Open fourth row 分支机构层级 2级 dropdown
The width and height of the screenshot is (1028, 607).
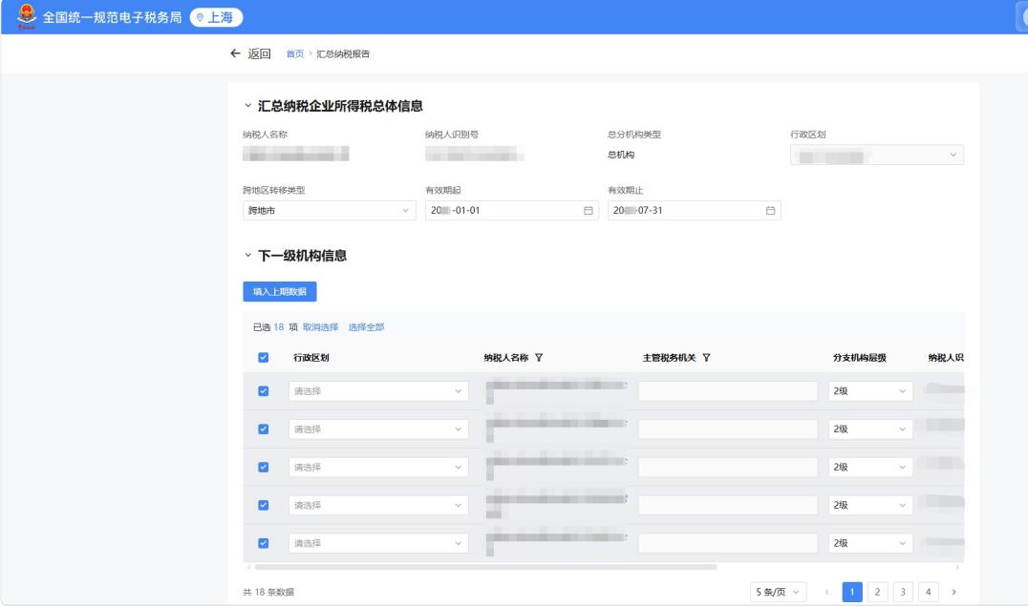coord(870,505)
